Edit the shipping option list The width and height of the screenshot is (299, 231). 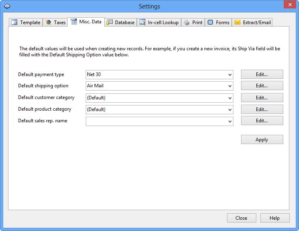point(262,86)
